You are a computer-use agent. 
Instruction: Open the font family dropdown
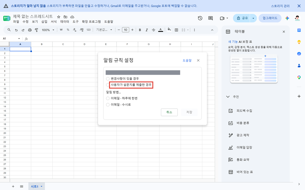(104, 30)
